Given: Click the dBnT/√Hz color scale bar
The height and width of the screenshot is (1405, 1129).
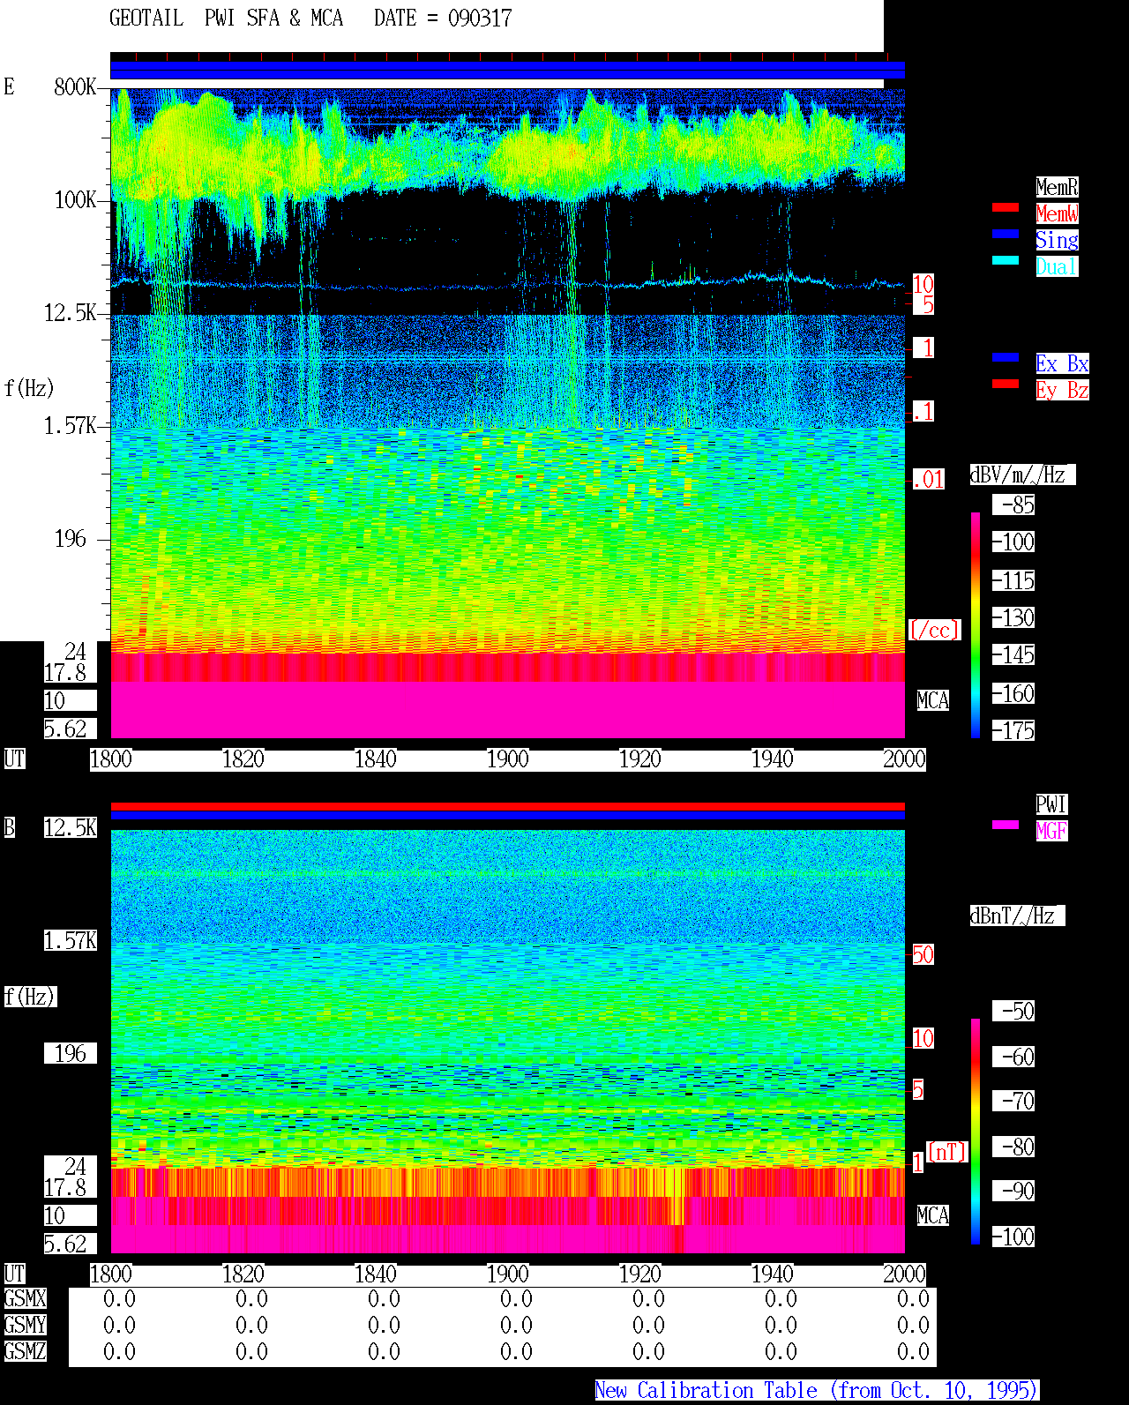Looking at the screenshot, I should click(976, 1132).
